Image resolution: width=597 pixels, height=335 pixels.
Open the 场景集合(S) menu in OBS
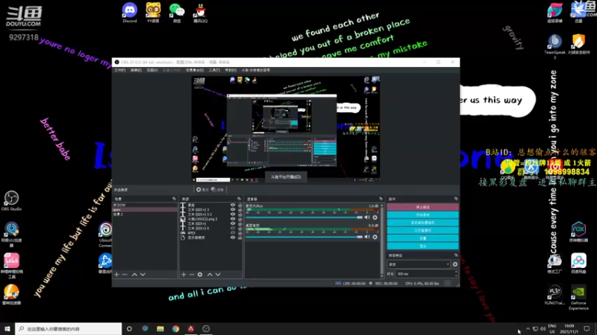click(195, 70)
